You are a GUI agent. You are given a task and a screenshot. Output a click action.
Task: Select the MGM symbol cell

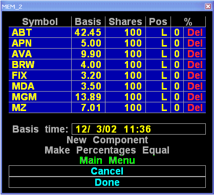[x=40, y=97]
